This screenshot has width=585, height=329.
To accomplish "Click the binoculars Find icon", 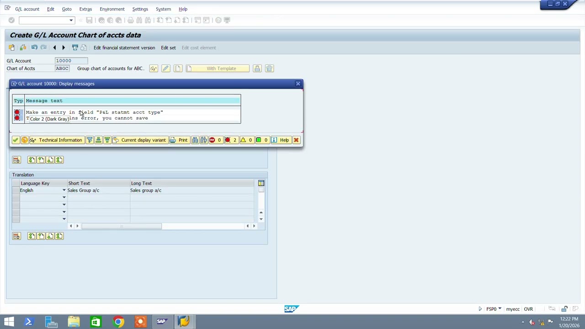I will (x=195, y=140).
